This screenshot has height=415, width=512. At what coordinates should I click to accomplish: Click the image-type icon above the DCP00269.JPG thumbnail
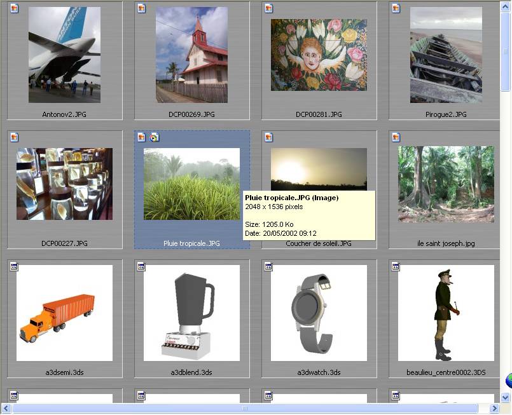point(141,8)
